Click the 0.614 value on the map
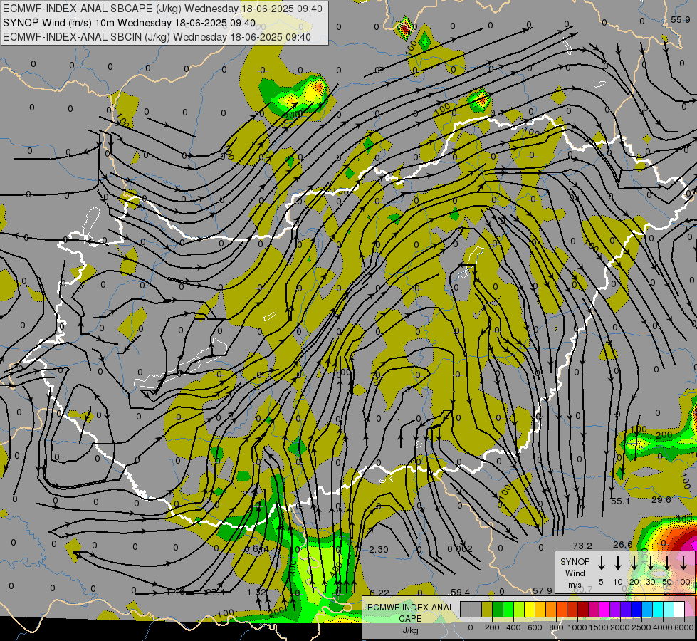The width and height of the screenshot is (697, 641). (x=257, y=549)
